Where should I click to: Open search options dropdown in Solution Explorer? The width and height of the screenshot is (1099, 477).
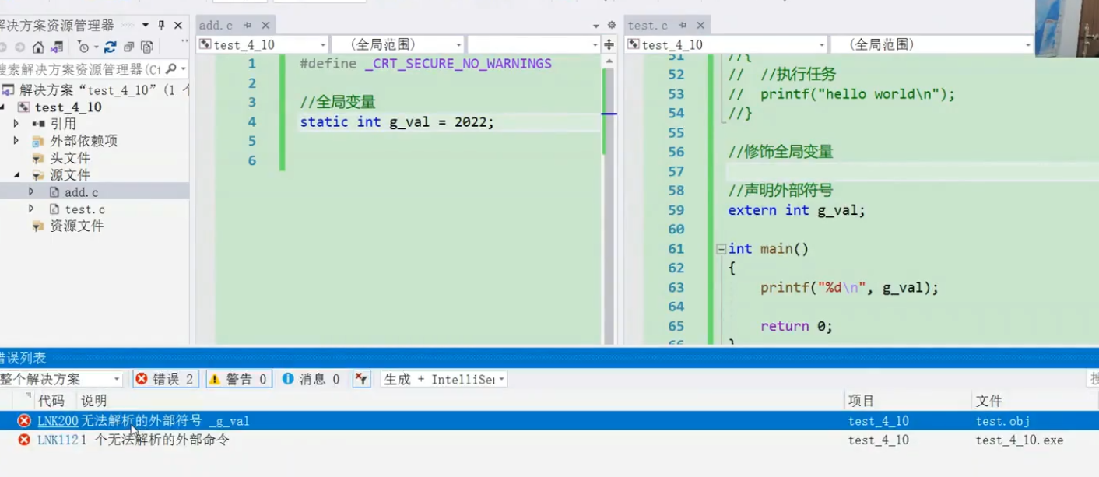[x=183, y=69]
